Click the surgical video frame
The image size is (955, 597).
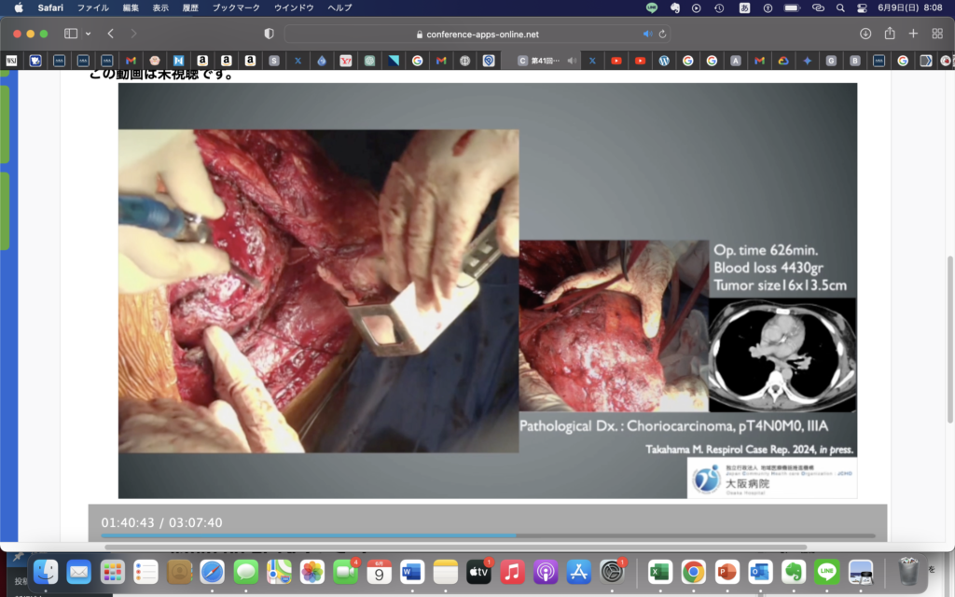[x=318, y=291]
